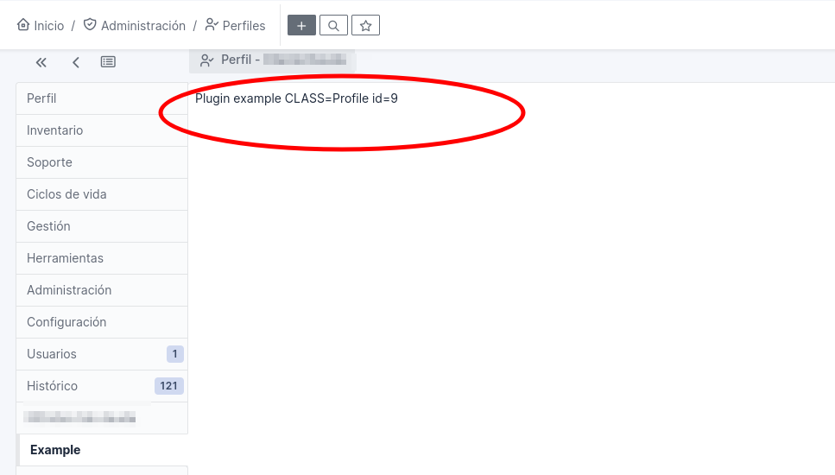Screen dimensions: 835x475
Task: Open the Histórico tab
Action: [102, 386]
